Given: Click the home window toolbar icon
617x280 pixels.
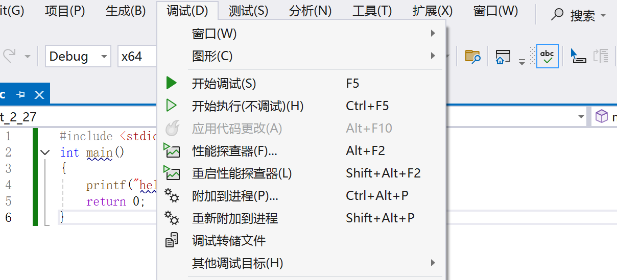Looking at the screenshot, I should tap(503, 56).
